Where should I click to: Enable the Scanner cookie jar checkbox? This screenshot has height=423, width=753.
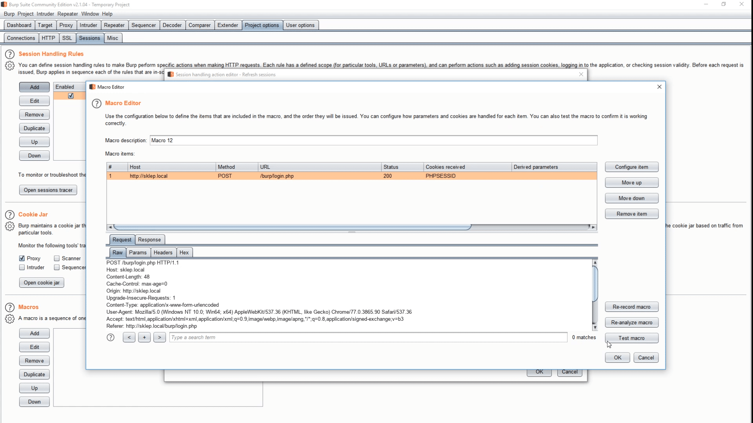click(57, 258)
